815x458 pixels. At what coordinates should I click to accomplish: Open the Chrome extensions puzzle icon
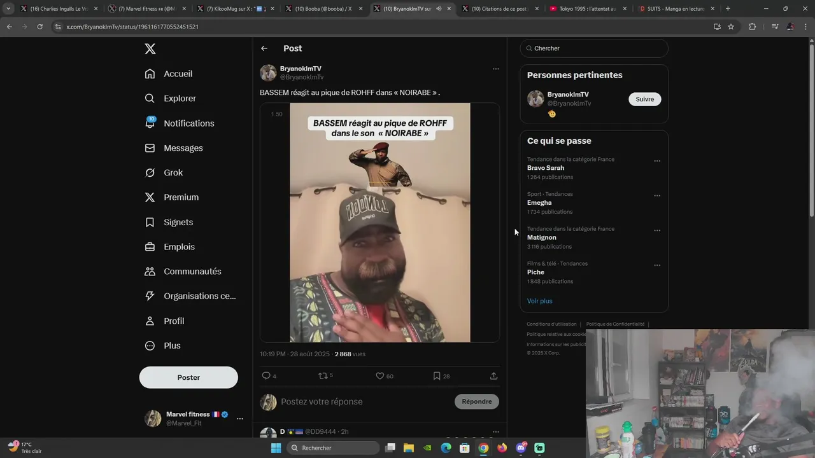tap(753, 27)
